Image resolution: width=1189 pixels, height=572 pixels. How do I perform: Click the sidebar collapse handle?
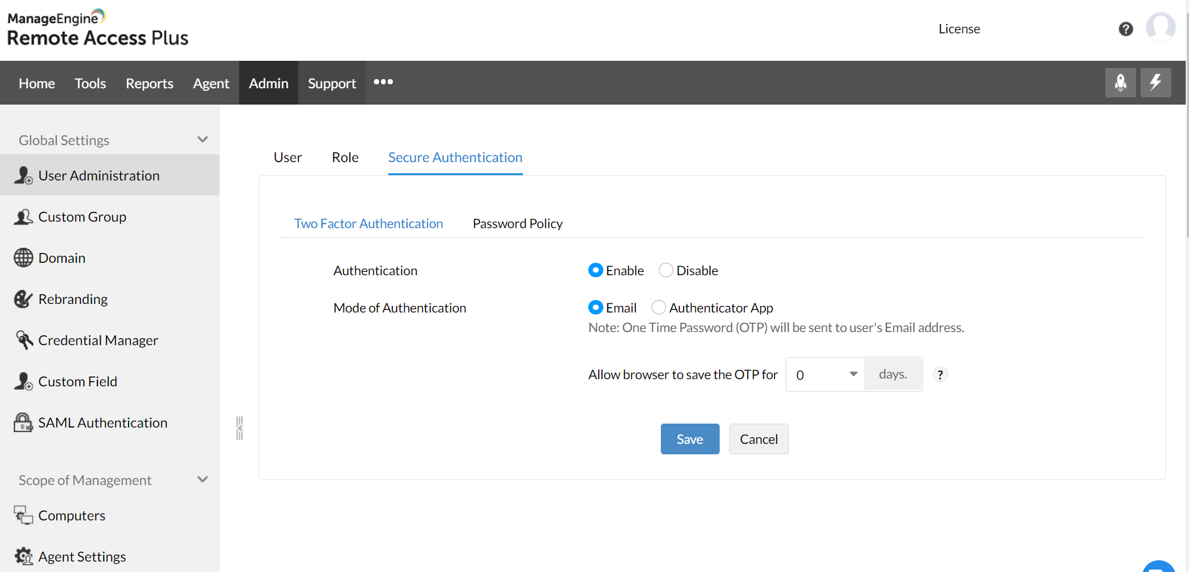pyautogui.click(x=240, y=428)
